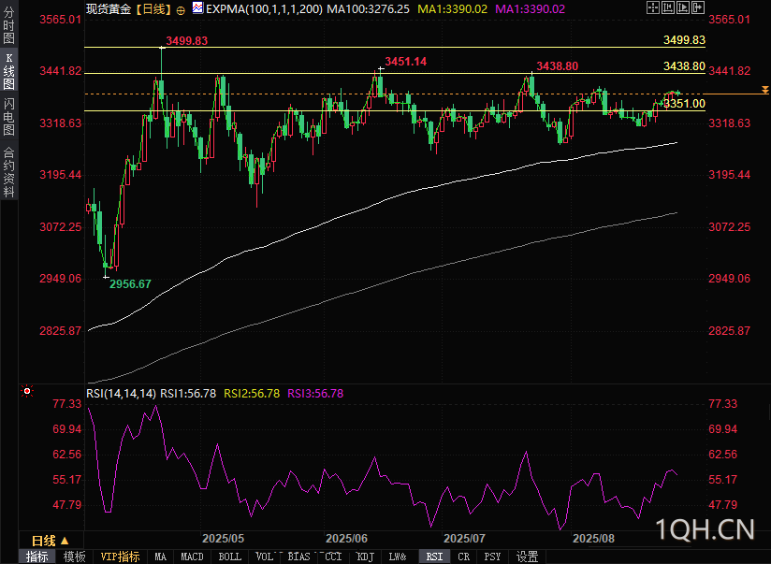The image size is (771, 564).
Task: Toggle the BOLL indicator
Action: [229, 557]
